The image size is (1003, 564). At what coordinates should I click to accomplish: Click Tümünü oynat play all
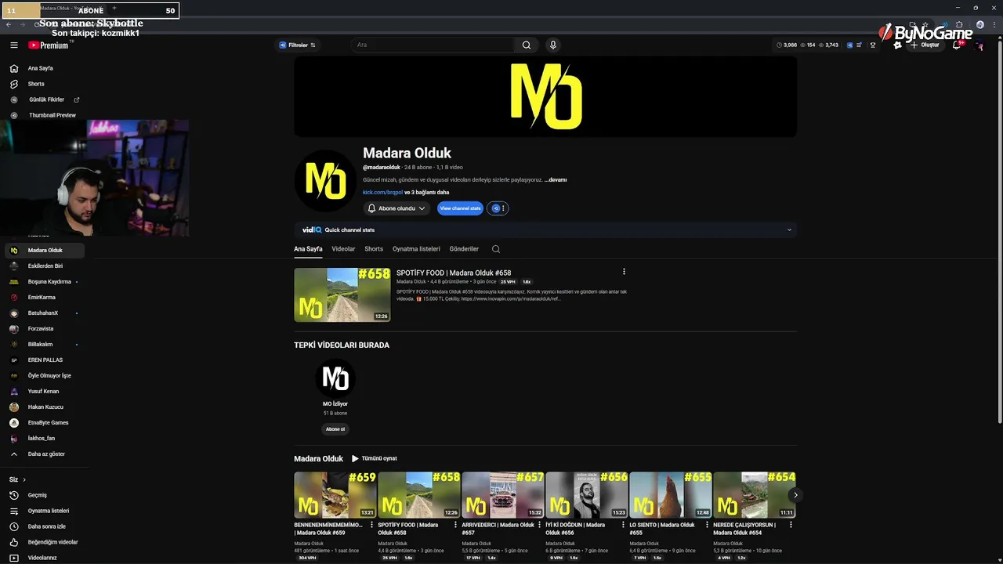(375, 458)
